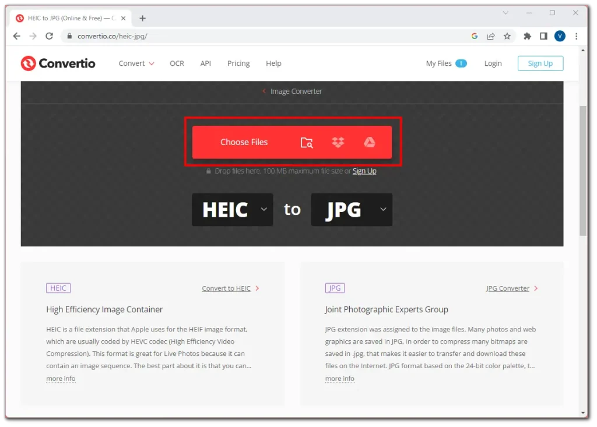Click the Choose Files button
Image resolution: width=597 pixels, height=427 pixels.
pyautogui.click(x=244, y=142)
